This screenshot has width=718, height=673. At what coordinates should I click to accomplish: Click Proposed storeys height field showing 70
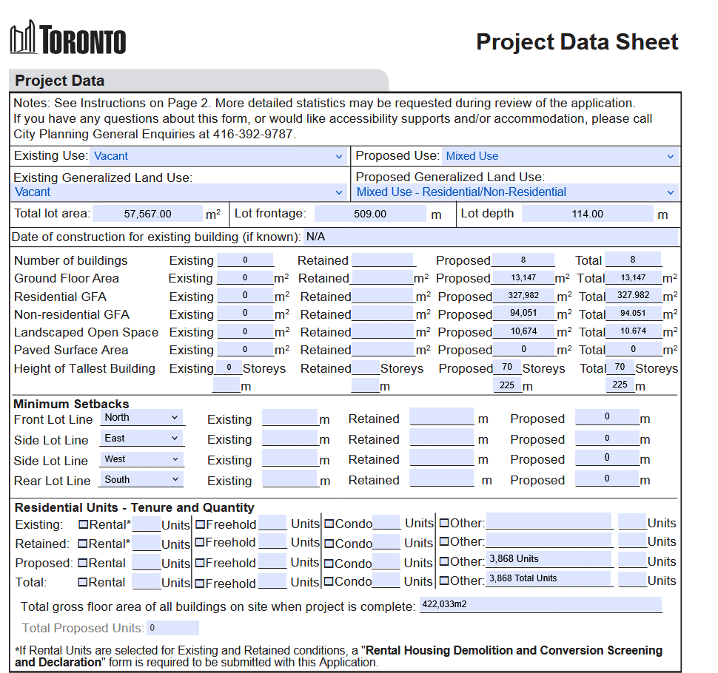tap(507, 367)
